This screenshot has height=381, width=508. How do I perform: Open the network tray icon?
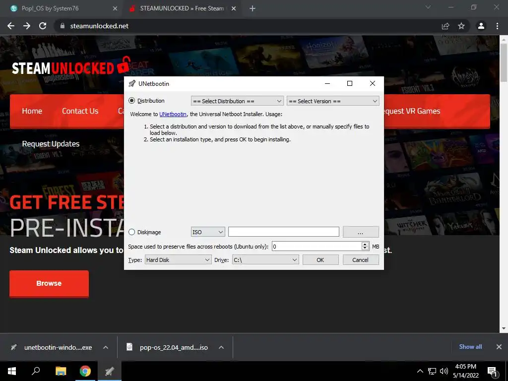pos(432,371)
